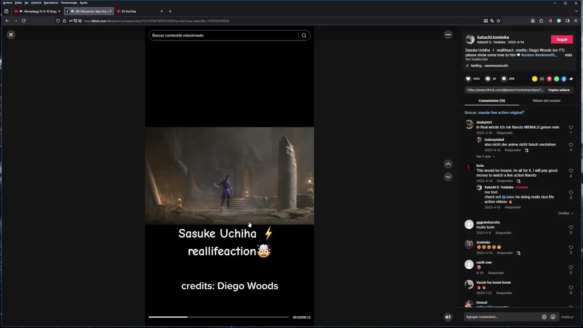Open Firefox account icon
Screen dimensions: 583x328
(533, 21)
